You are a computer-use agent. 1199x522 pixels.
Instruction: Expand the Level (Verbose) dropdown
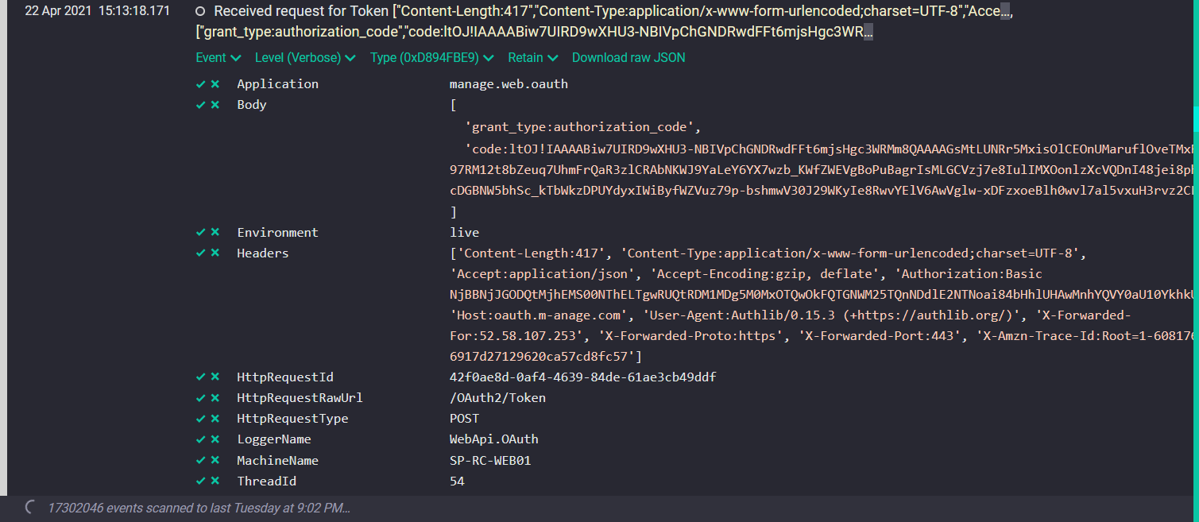pos(304,57)
